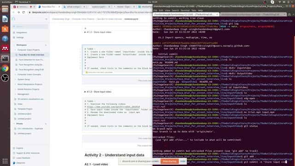Expand the Mobile Robotics Projects folder
This screenshot has height=166, width=295.
[15, 89]
